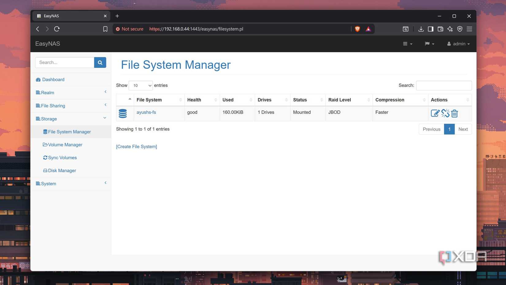Viewport: 506px width, 285px height.
Task: Toggle the browser sidebar panel
Action: coord(431,29)
